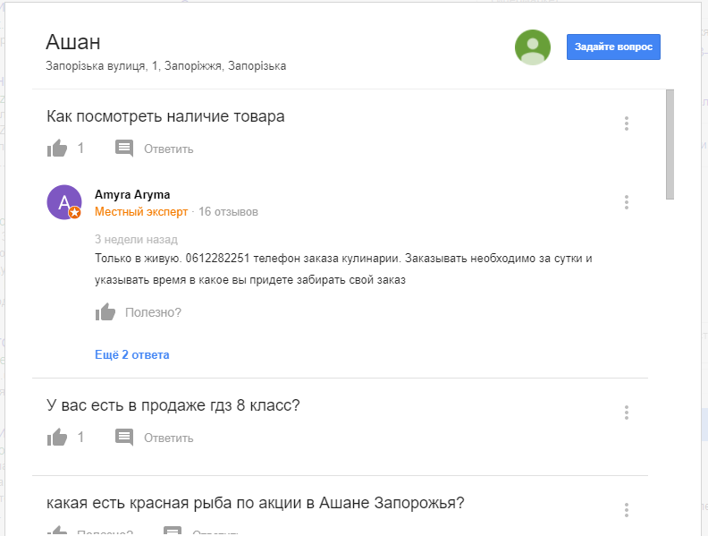Click reply comment icon under first question
Viewport: 708px width, 536px height.
click(124, 149)
